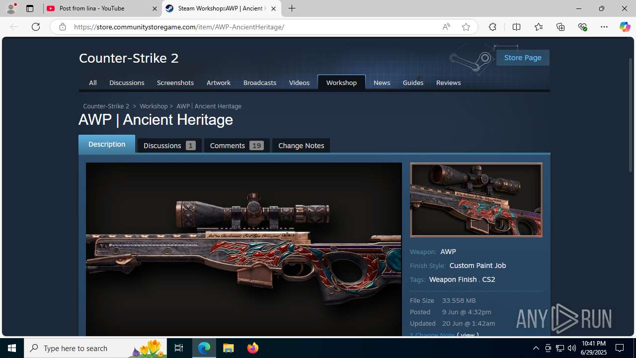636x358 pixels.
Task: Open Task View on the taskbar
Action: 179,348
